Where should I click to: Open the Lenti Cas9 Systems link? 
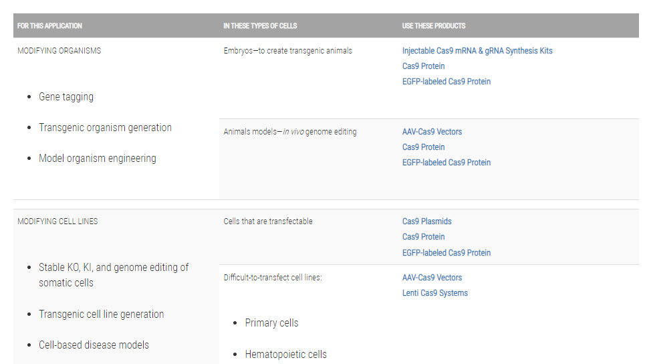pyautogui.click(x=434, y=293)
